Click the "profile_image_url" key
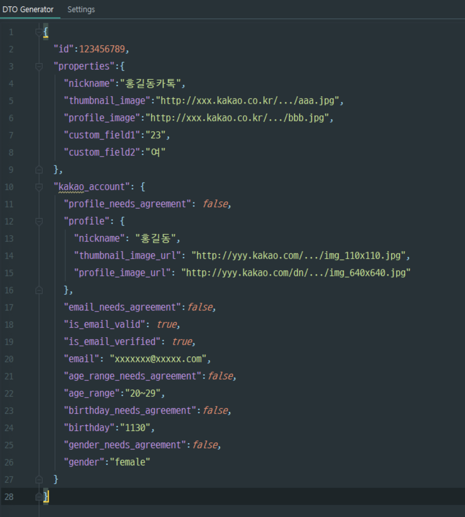 122,273
